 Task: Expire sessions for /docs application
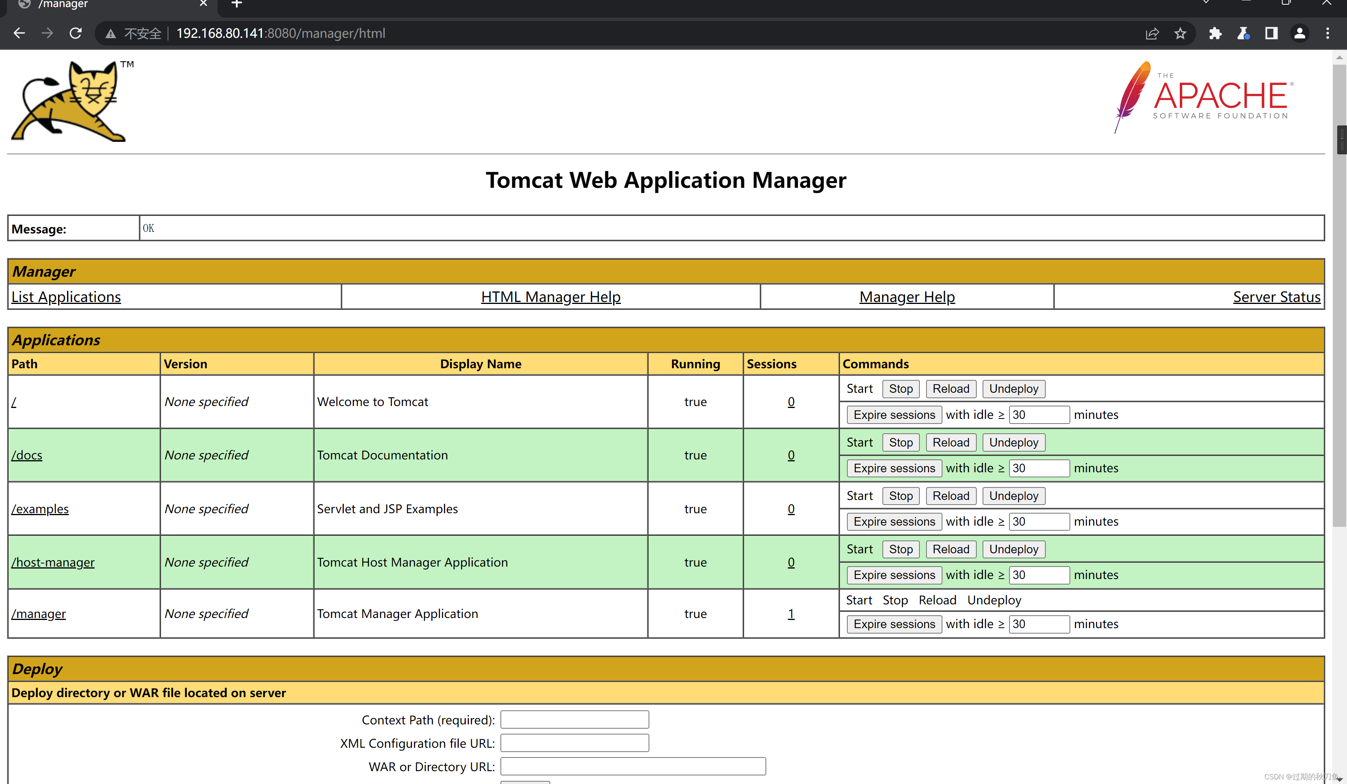coord(894,468)
